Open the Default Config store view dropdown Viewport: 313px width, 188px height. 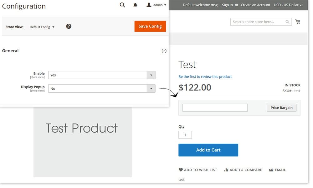click(x=42, y=27)
